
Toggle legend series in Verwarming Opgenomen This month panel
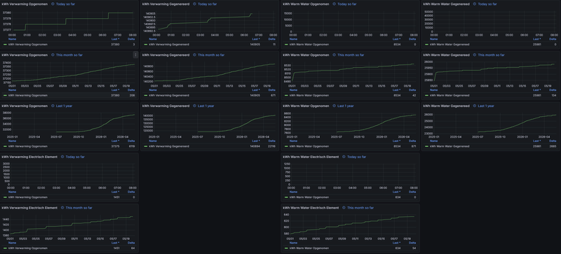pyautogui.click(x=28, y=95)
